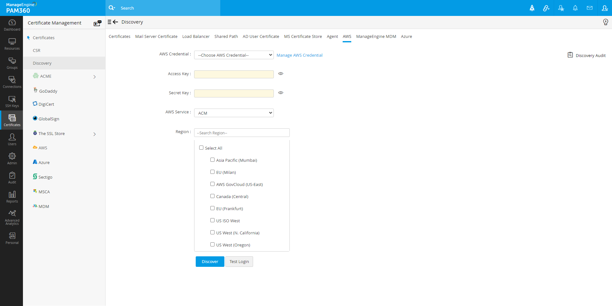Expand The SSL Store submenu arrow

click(95, 134)
